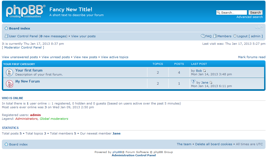This screenshot has width=266, height=157.
Task: Click the Logout power icon
Action: pyautogui.click(x=235, y=36)
